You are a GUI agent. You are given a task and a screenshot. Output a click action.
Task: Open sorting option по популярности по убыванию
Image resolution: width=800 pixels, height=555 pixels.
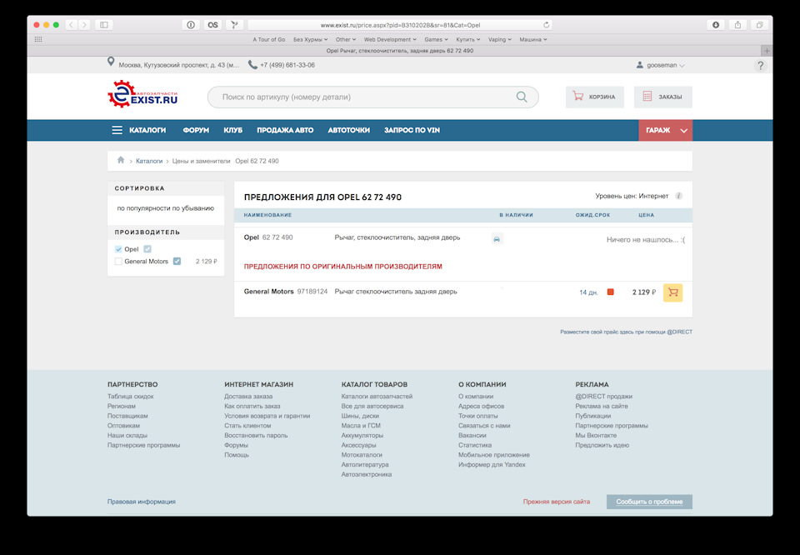165,208
